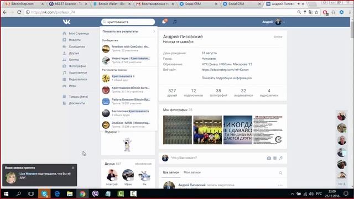
Task: Open the 827 друзей counter
Action: 172,92
